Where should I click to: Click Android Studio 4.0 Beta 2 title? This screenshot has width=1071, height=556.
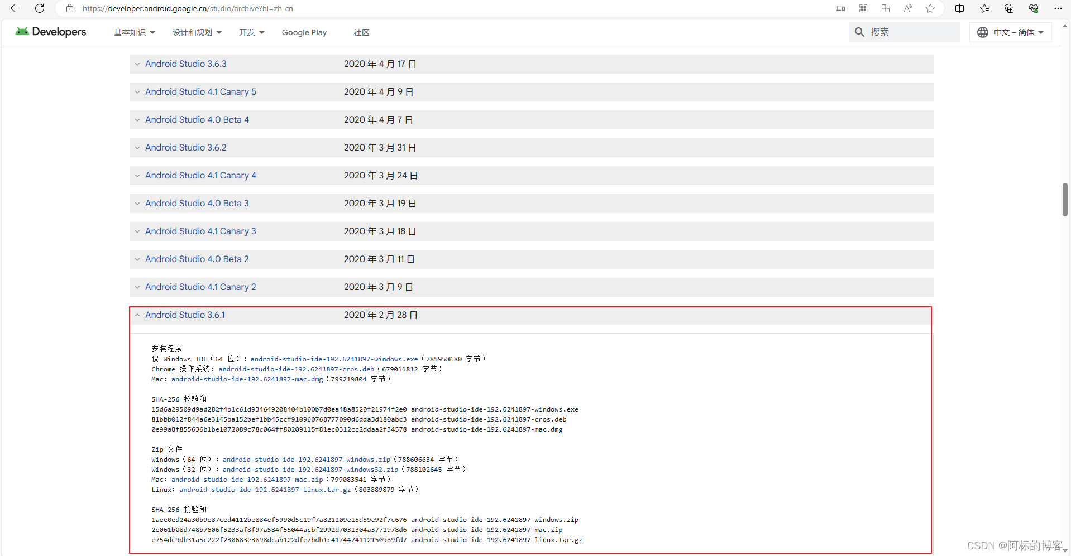[197, 259]
